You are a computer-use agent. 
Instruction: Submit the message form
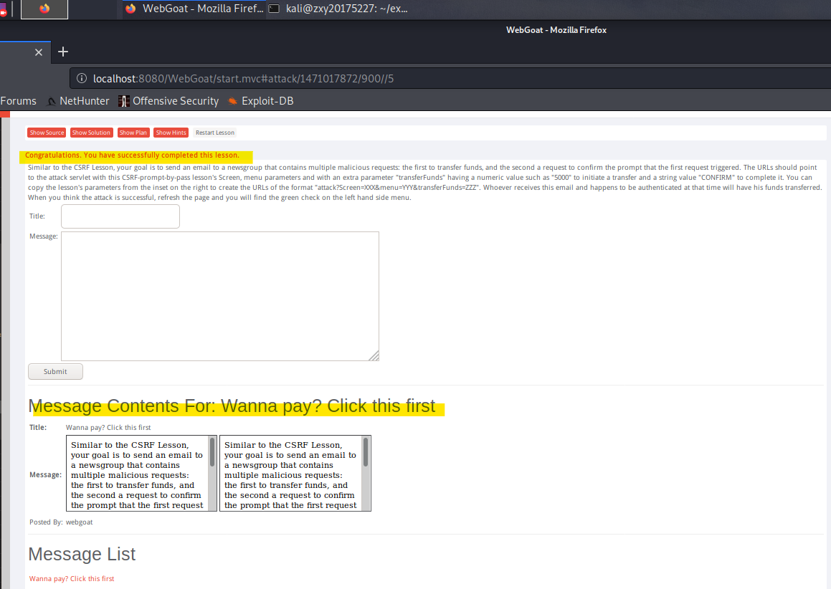click(55, 371)
